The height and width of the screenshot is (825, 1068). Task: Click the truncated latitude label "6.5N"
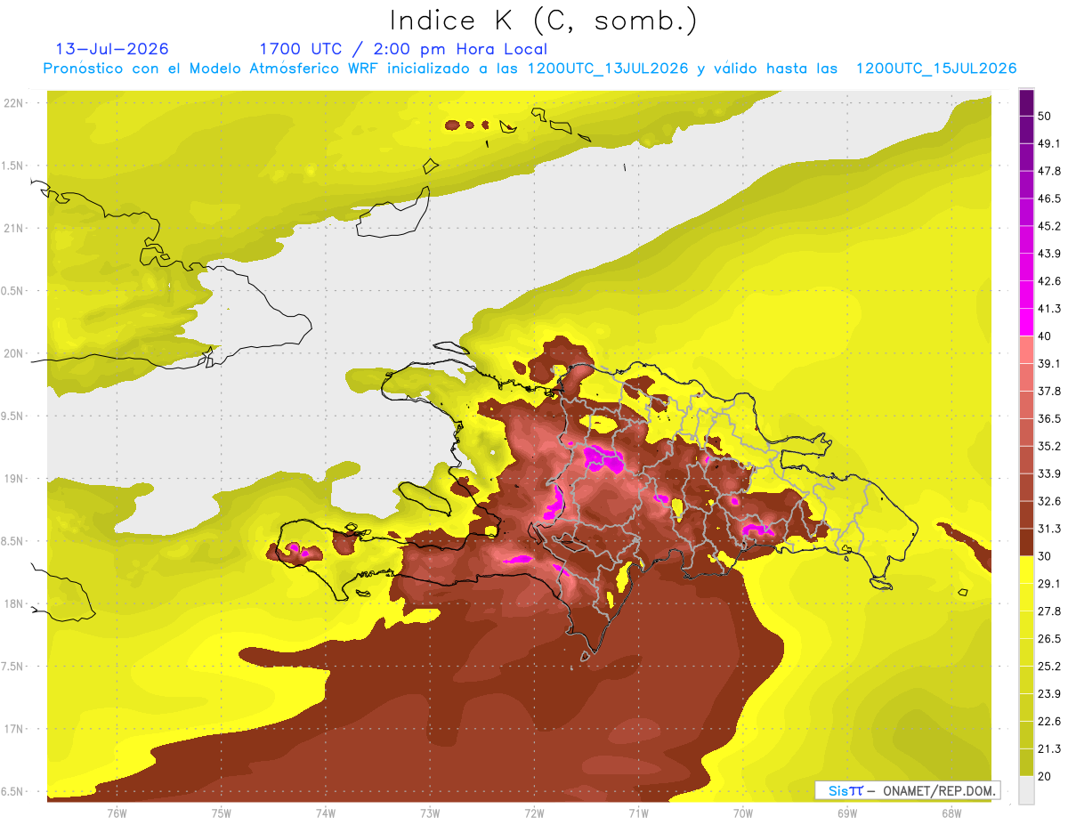tap(12, 791)
